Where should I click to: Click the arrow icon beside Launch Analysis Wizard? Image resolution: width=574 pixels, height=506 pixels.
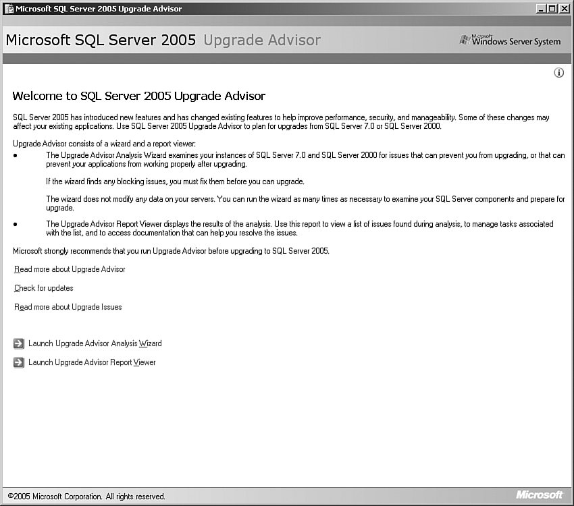18,343
